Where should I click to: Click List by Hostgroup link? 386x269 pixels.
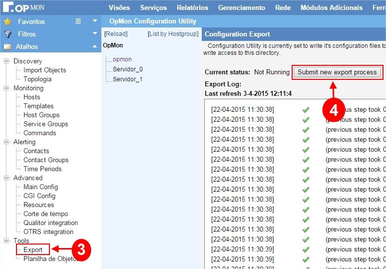pyautogui.click(x=173, y=34)
